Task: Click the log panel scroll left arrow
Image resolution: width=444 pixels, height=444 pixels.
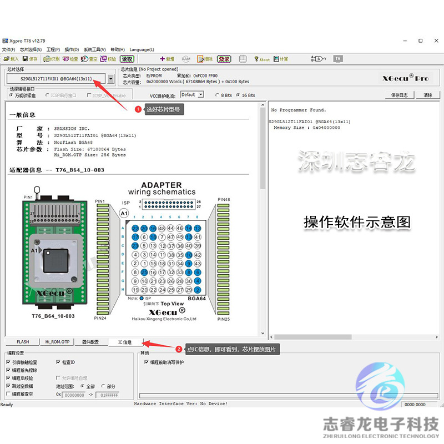Action: (271, 337)
